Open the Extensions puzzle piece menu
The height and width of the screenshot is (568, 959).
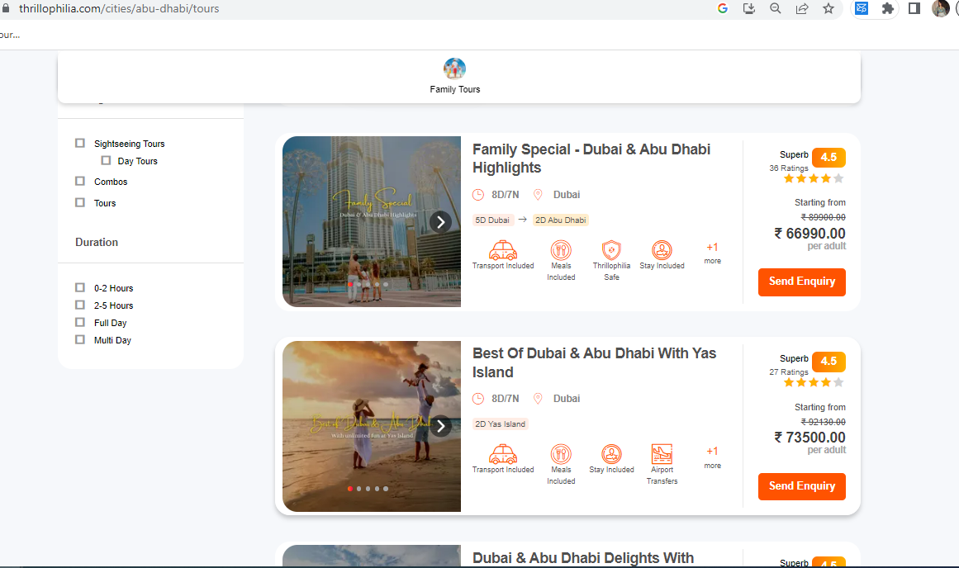click(887, 8)
